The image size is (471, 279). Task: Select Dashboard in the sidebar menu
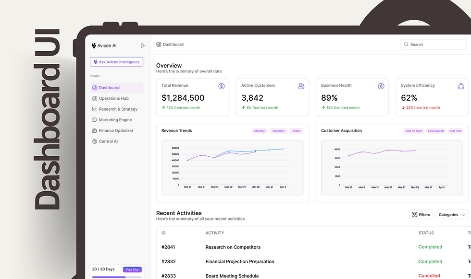click(x=116, y=88)
